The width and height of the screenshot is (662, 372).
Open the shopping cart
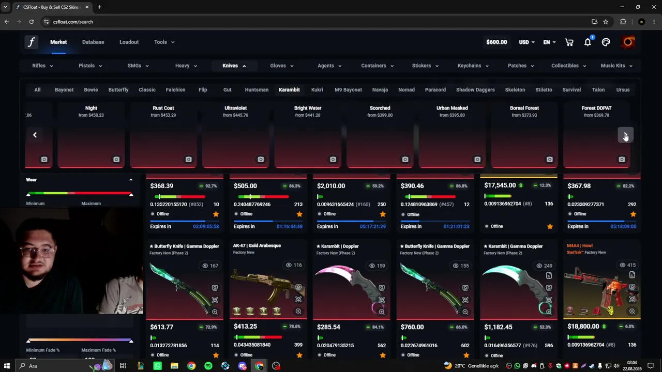pyautogui.click(x=569, y=42)
